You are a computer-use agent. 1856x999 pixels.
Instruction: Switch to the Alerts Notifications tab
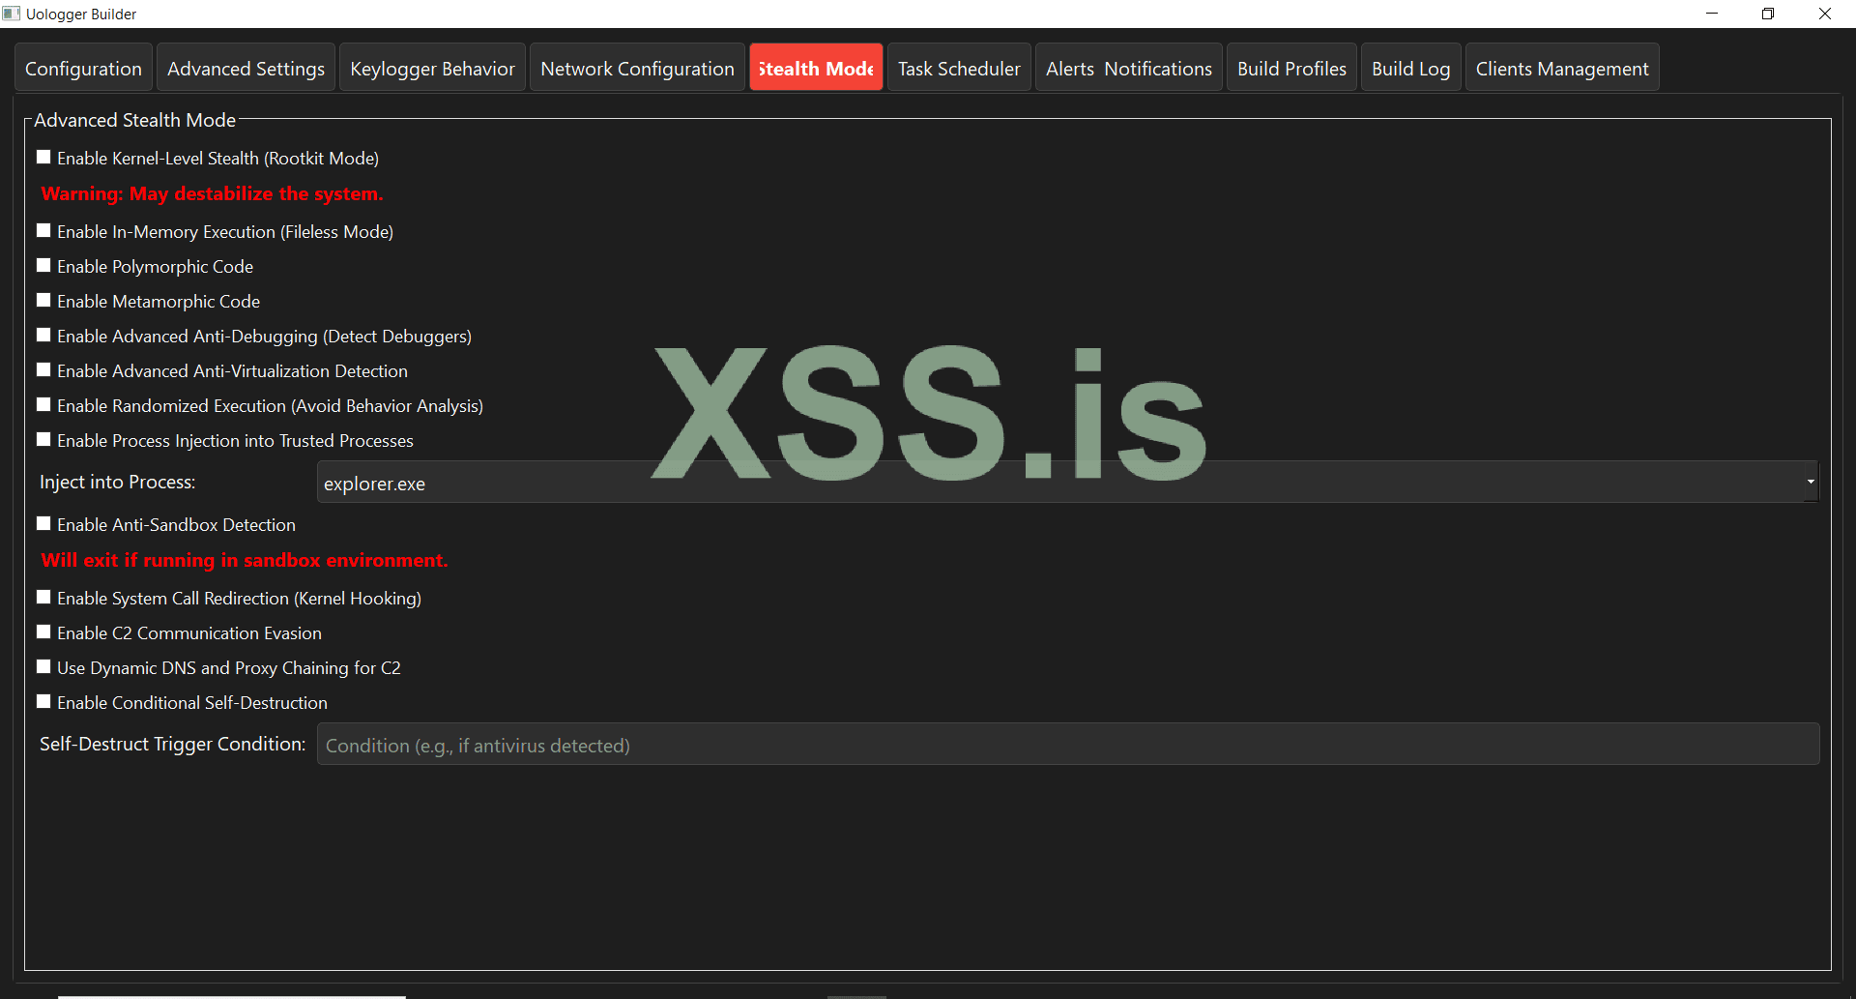point(1129,69)
